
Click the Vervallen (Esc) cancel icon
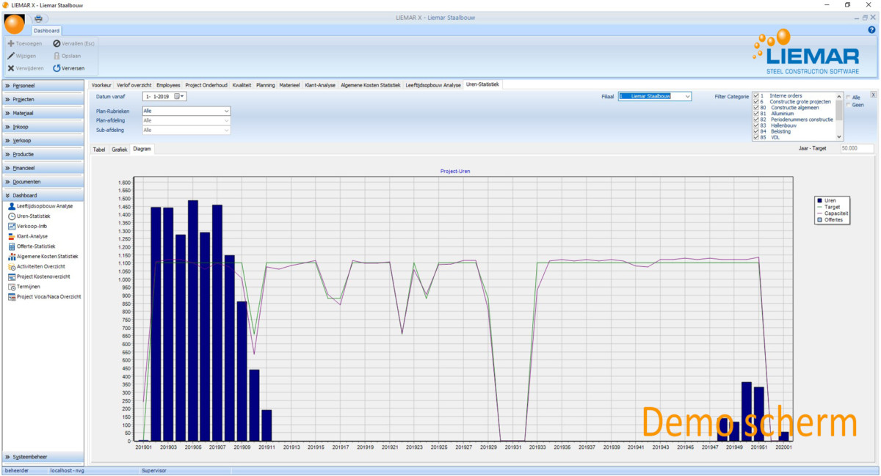[57, 43]
